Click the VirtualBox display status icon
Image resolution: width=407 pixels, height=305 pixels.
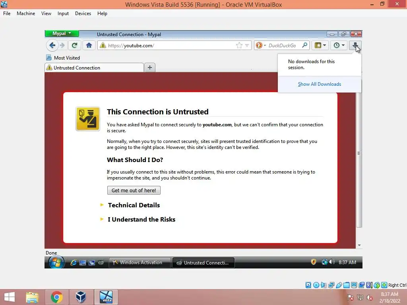[354, 285]
